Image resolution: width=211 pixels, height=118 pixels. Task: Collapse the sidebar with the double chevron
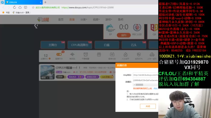point(36,26)
